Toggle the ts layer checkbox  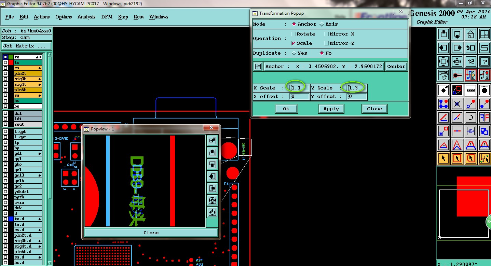(x=5, y=62)
